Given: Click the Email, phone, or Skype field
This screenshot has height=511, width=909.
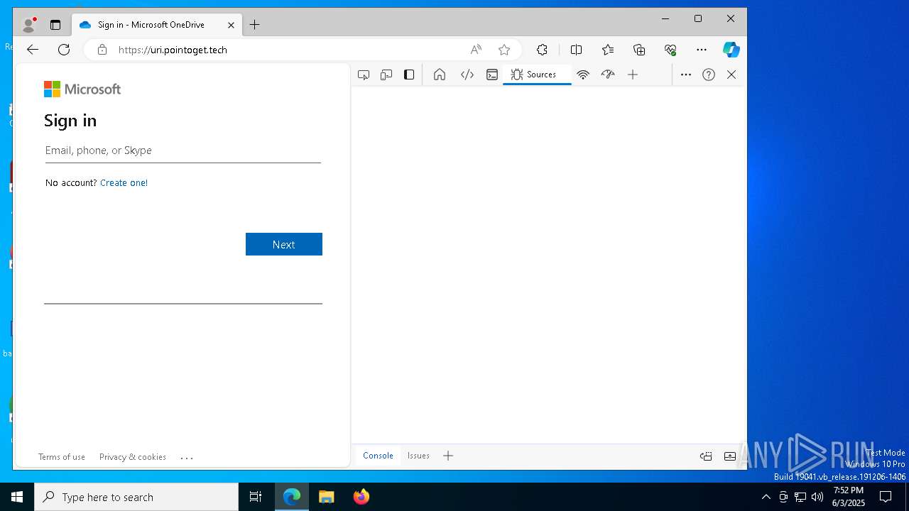Looking at the screenshot, I should pyautogui.click(x=183, y=150).
